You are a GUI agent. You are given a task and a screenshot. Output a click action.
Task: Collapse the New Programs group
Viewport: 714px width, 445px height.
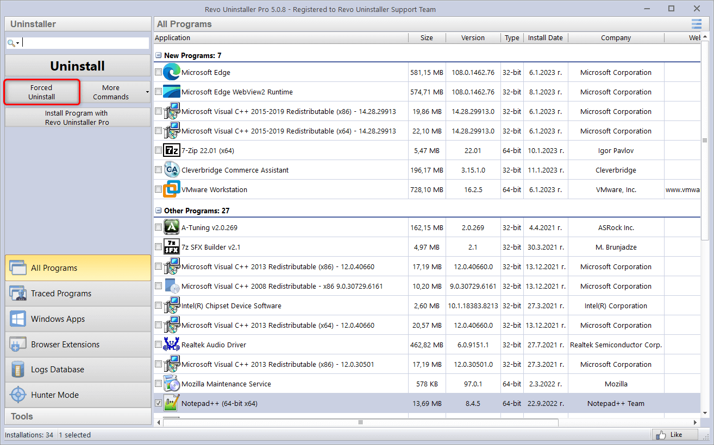click(158, 55)
